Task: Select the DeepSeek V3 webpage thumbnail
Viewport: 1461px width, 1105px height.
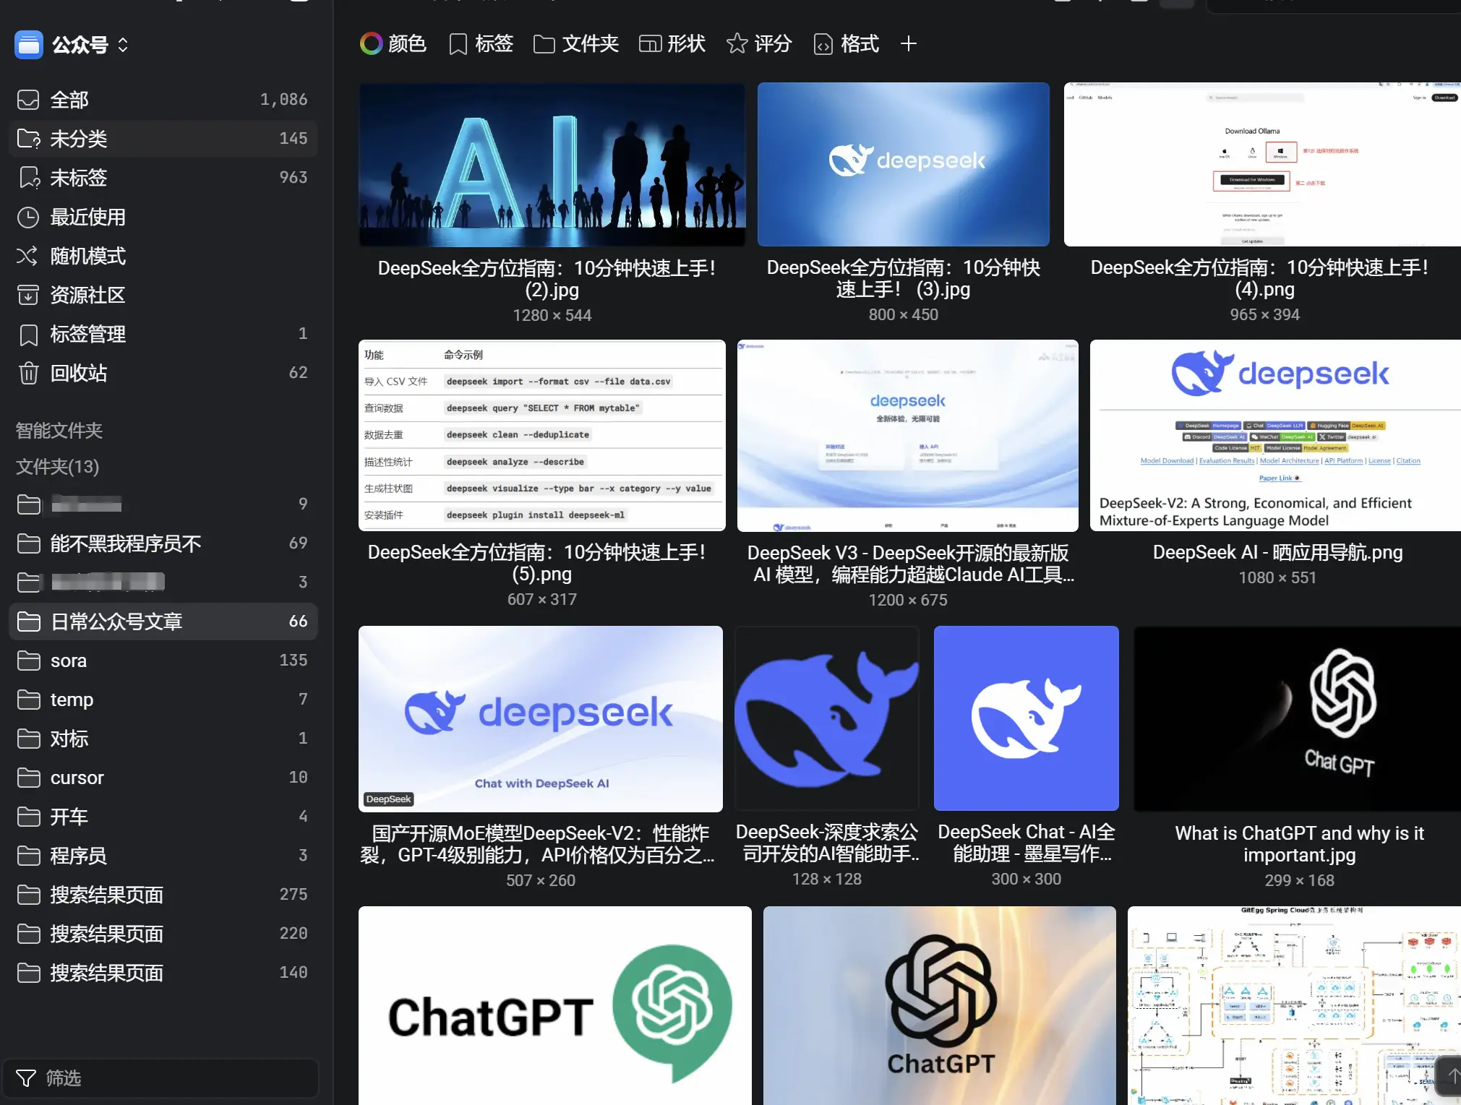Action: pos(908,436)
